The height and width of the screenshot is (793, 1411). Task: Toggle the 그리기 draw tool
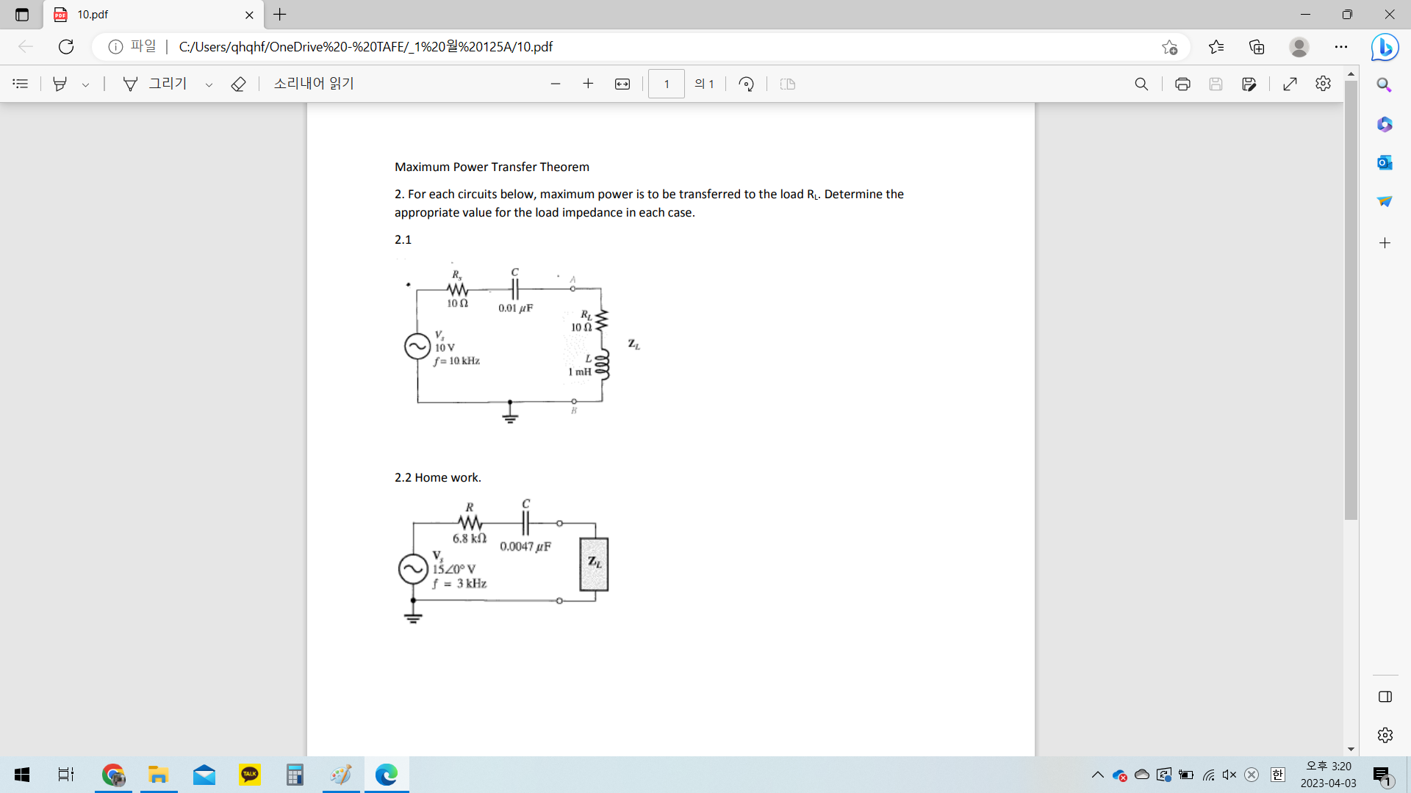(157, 84)
